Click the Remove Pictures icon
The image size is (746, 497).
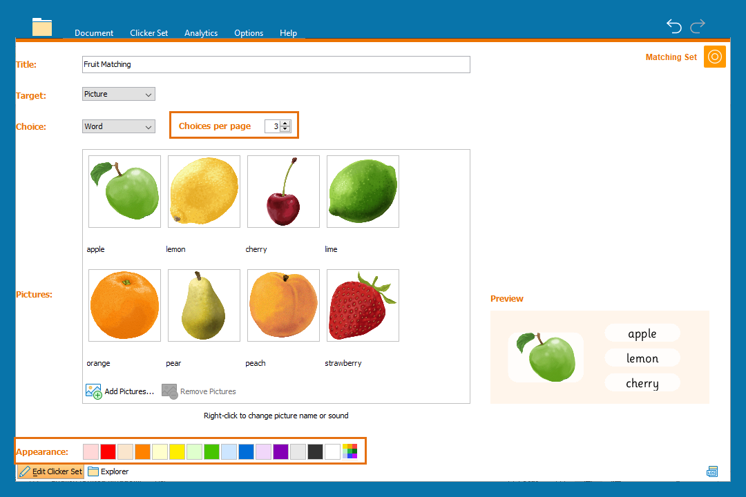pos(170,391)
